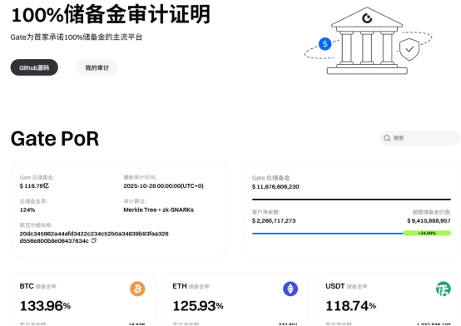The height and width of the screenshot is (326, 461).
Task: Click the Gate PoR heading
Action: pos(55,138)
